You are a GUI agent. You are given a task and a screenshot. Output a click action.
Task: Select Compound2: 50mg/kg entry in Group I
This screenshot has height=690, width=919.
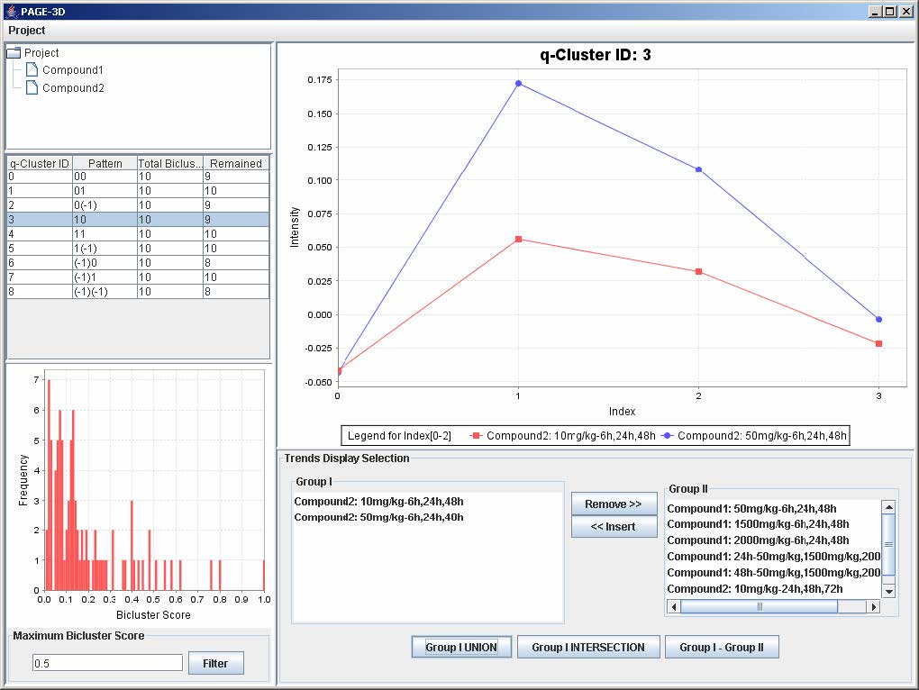click(x=378, y=518)
